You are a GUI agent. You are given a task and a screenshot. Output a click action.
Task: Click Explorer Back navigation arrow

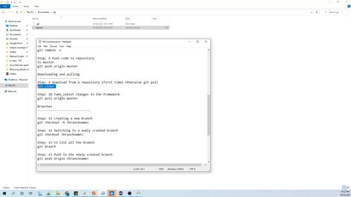3,12
